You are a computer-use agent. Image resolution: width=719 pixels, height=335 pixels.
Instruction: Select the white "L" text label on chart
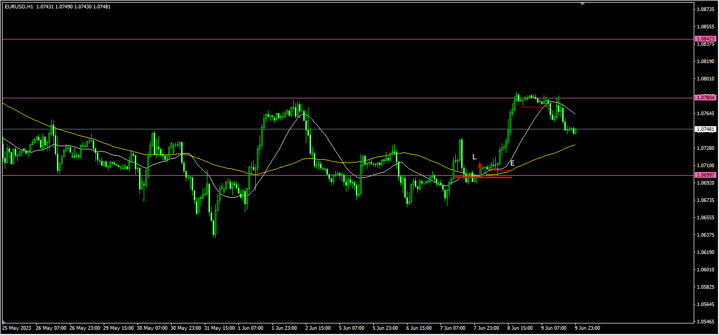[x=474, y=157]
